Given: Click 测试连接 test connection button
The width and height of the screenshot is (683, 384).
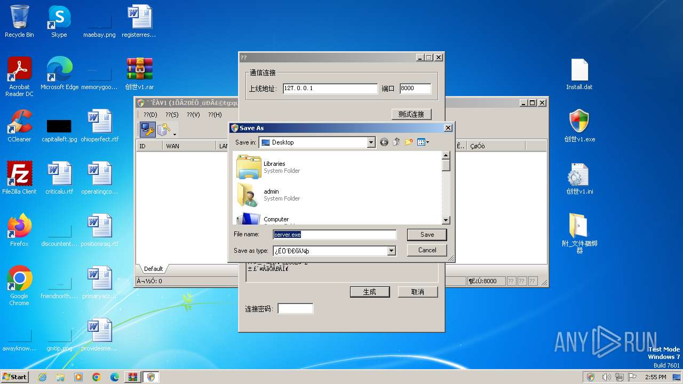Looking at the screenshot, I should pos(411,114).
